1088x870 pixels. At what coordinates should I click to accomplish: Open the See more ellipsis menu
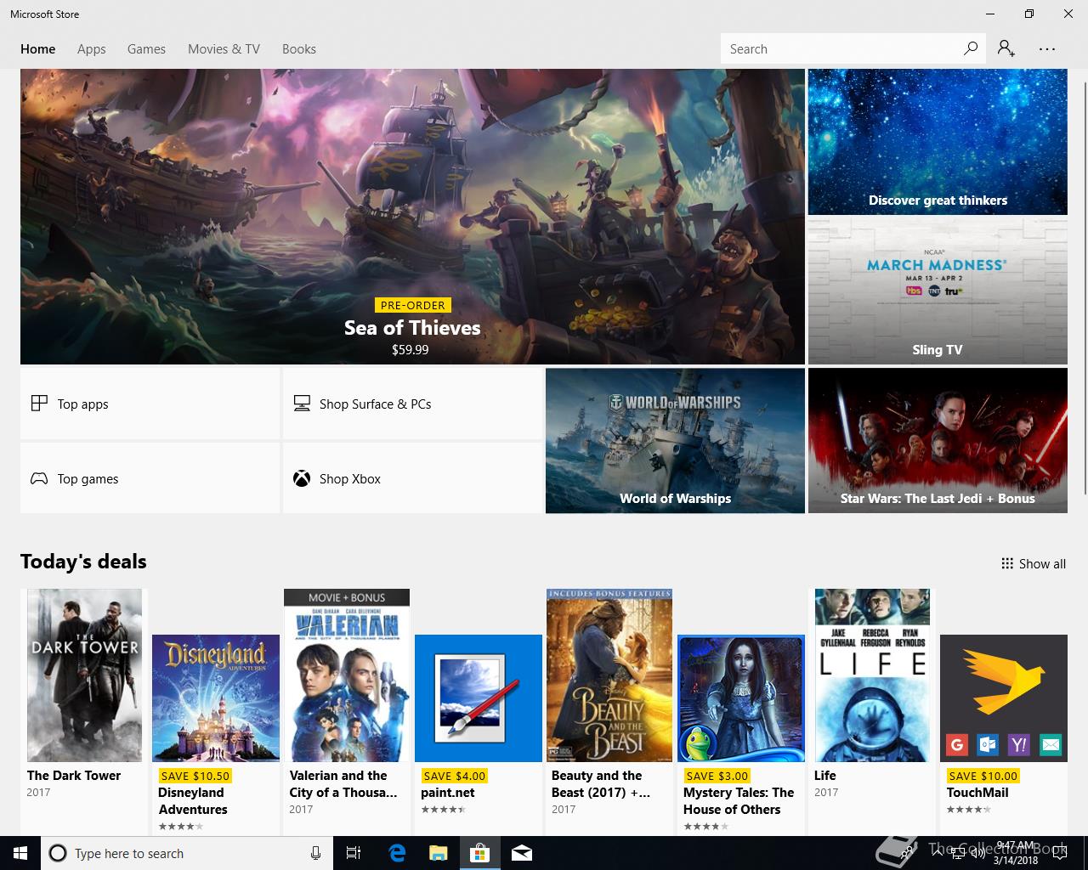[1047, 48]
